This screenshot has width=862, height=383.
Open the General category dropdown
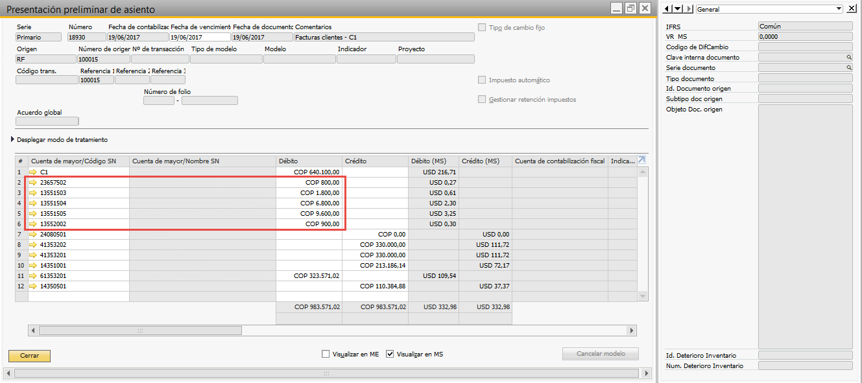pyautogui.click(x=839, y=9)
